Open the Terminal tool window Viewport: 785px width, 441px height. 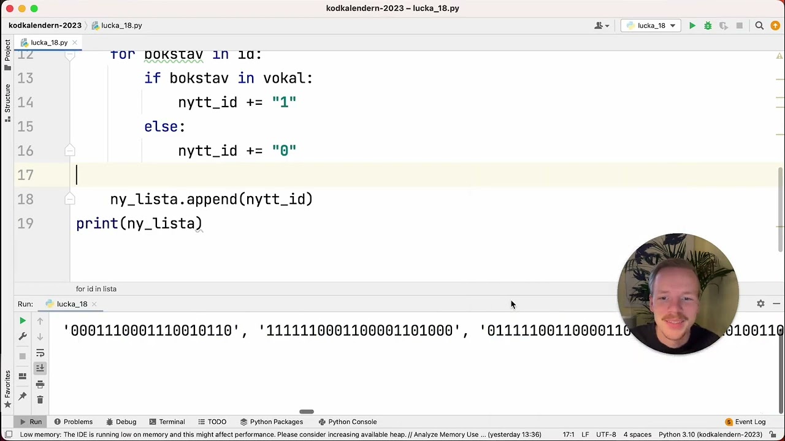[167, 422]
